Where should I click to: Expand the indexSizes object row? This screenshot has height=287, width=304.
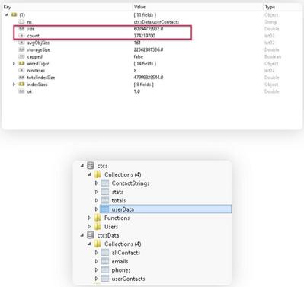14,85
